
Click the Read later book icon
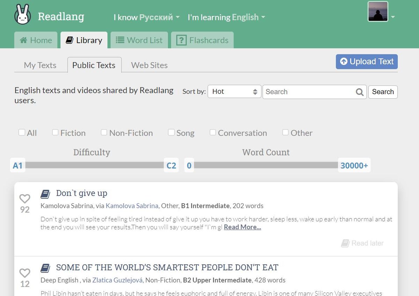(345, 243)
